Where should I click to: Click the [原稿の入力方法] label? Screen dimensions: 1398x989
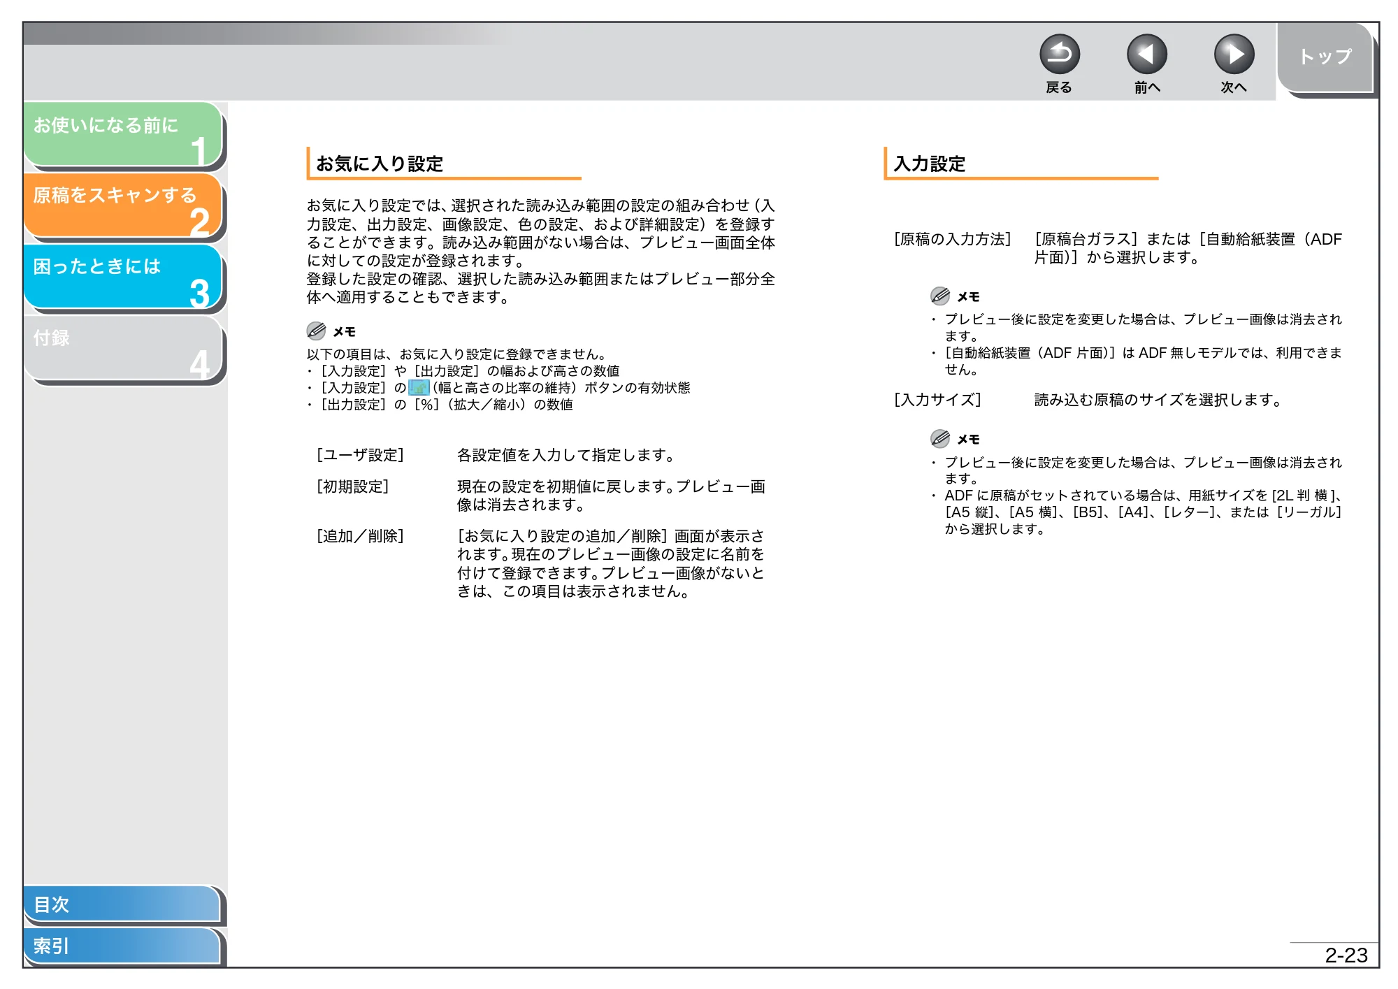953,239
